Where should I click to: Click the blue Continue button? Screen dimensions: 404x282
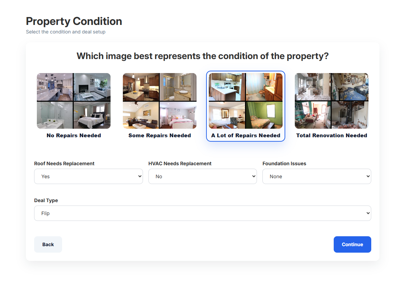point(352,244)
